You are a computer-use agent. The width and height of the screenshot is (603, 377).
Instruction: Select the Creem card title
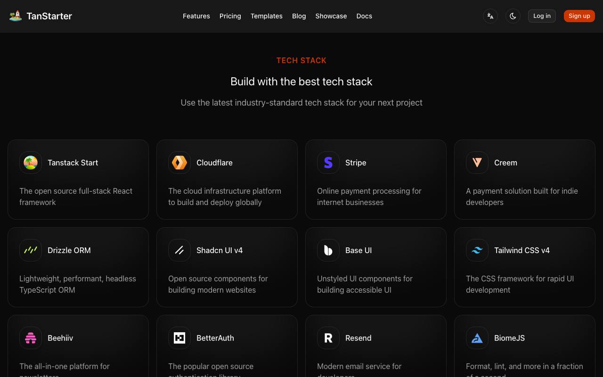pos(505,163)
